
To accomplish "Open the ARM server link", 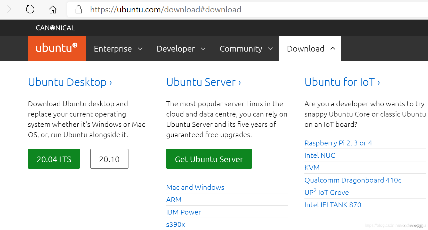I will (174, 200).
